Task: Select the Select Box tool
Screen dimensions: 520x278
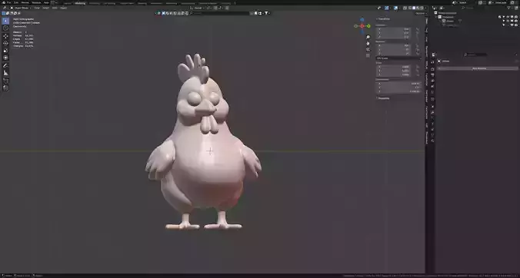Action: (x=5, y=21)
